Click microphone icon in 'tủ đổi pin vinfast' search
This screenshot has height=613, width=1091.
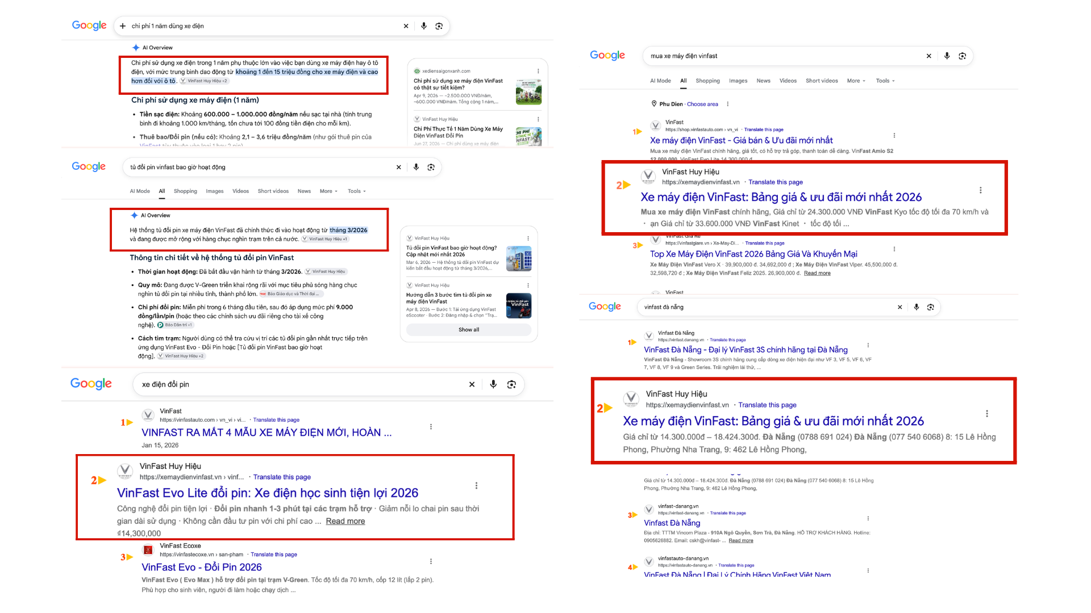pyautogui.click(x=416, y=167)
